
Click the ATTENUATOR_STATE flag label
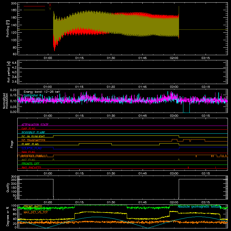[35, 125]
